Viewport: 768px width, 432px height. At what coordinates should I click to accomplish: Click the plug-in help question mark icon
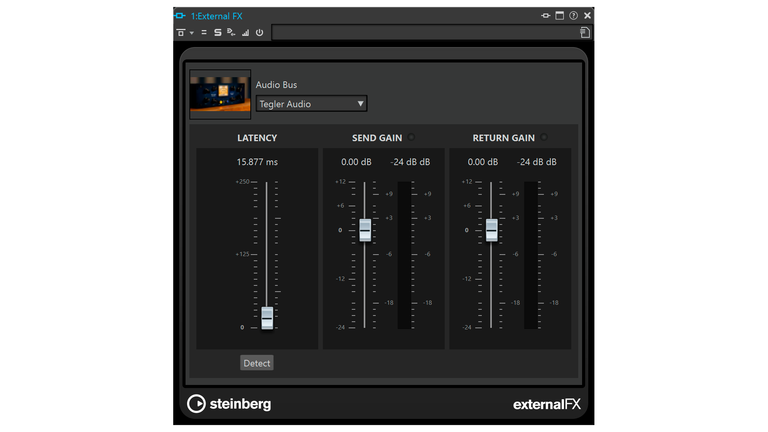[574, 16]
